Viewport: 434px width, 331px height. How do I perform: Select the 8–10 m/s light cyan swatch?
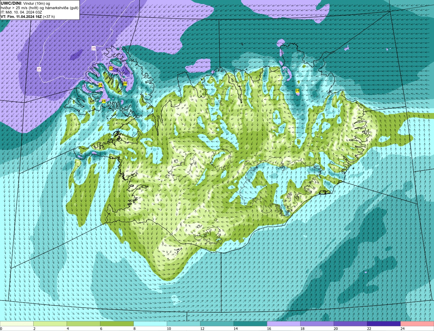(150, 324)
